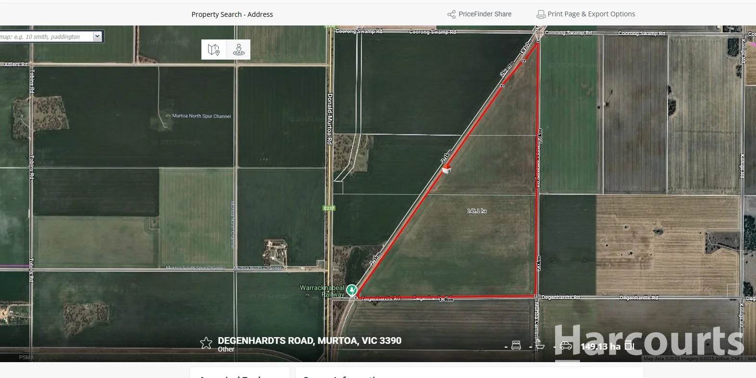Click the red house property marker

click(x=446, y=169)
